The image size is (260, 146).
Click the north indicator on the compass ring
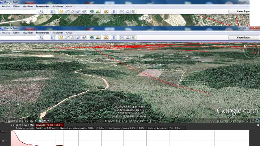(245, 46)
